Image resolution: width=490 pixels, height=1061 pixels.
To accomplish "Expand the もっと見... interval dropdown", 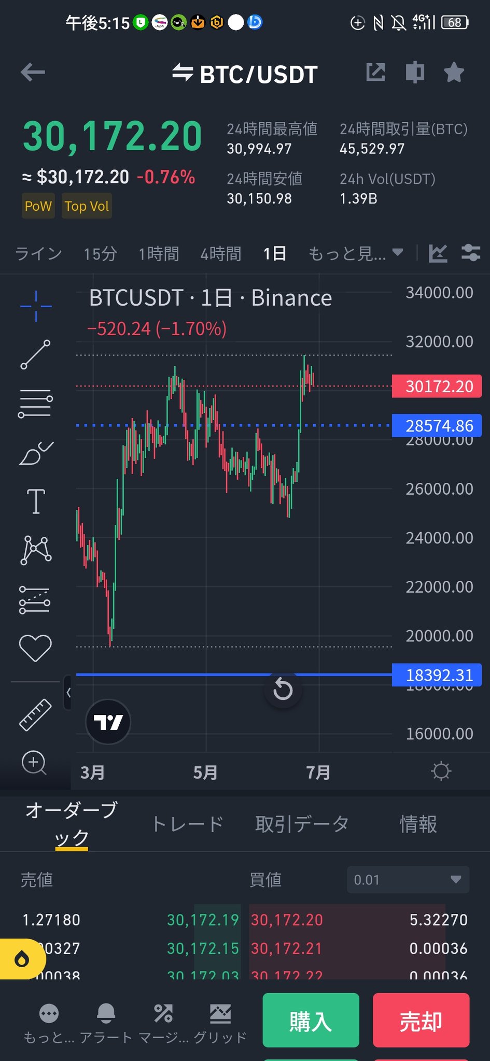I will [x=356, y=254].
